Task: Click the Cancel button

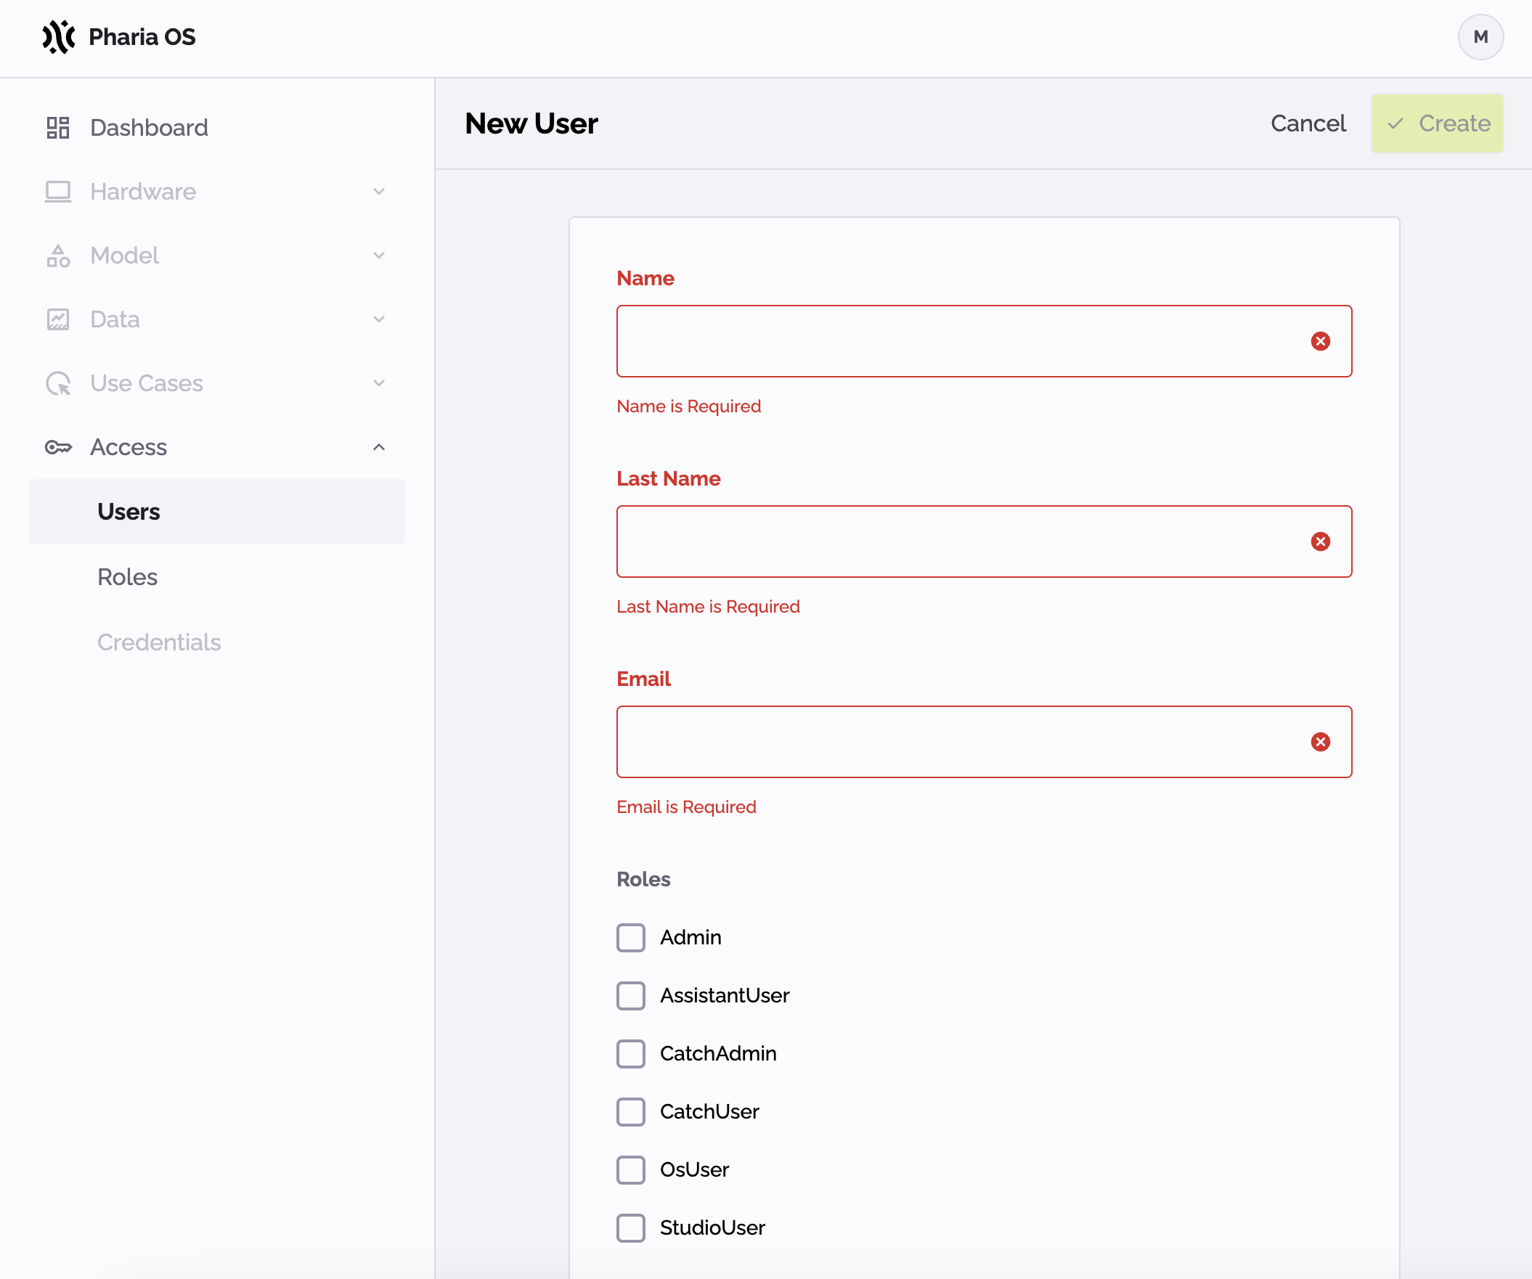Action: tap(1308, 123)
